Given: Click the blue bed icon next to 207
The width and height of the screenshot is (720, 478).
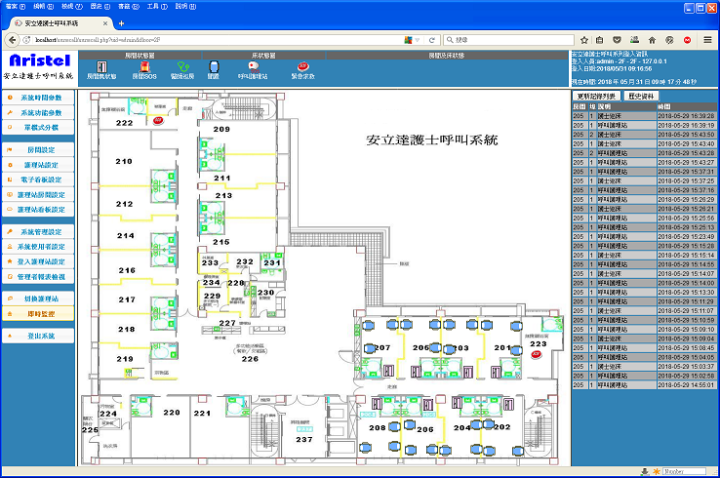Looking at the screenshot, I should pyautogui.click(x=369, y=348).
